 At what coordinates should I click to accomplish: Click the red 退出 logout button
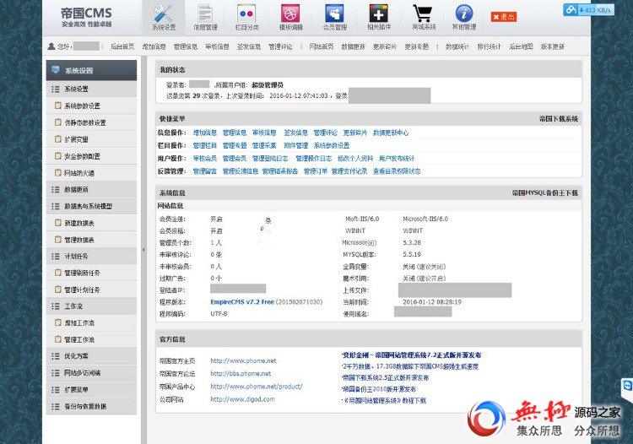point(504,17)
